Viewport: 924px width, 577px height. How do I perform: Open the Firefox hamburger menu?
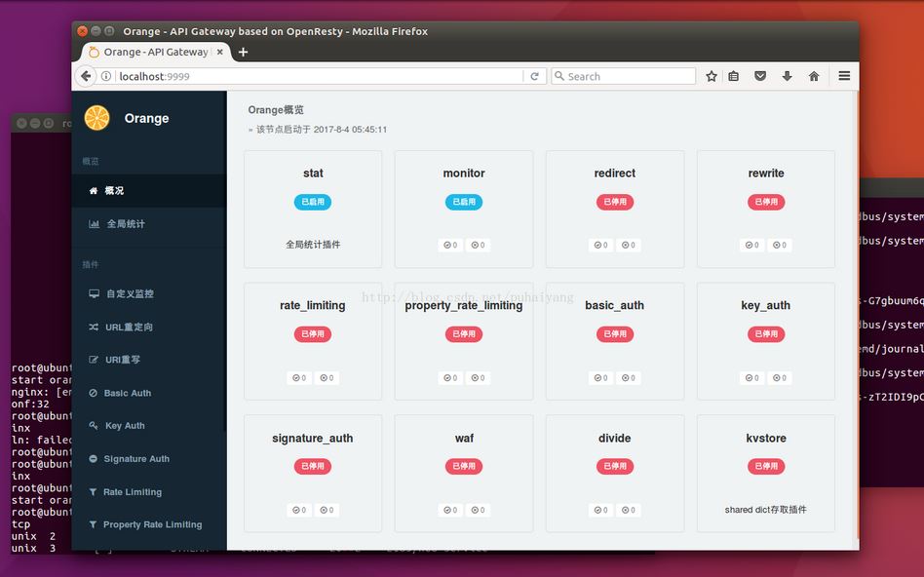pos(844,76)
